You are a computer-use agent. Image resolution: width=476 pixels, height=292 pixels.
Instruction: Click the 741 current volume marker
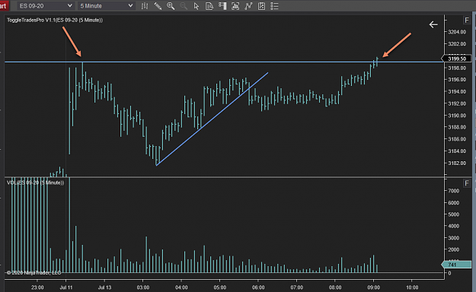[456, 265]
